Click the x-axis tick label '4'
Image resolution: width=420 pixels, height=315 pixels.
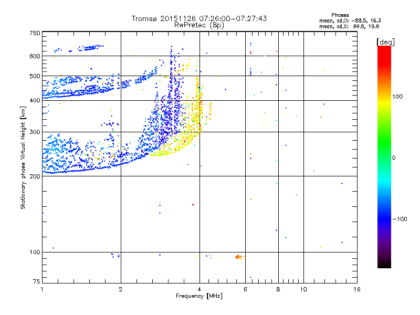[x=199, y=289]
